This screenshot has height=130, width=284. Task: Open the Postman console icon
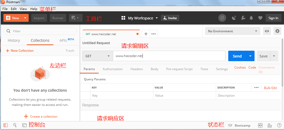pyautogui.click(x=24, y=125)
